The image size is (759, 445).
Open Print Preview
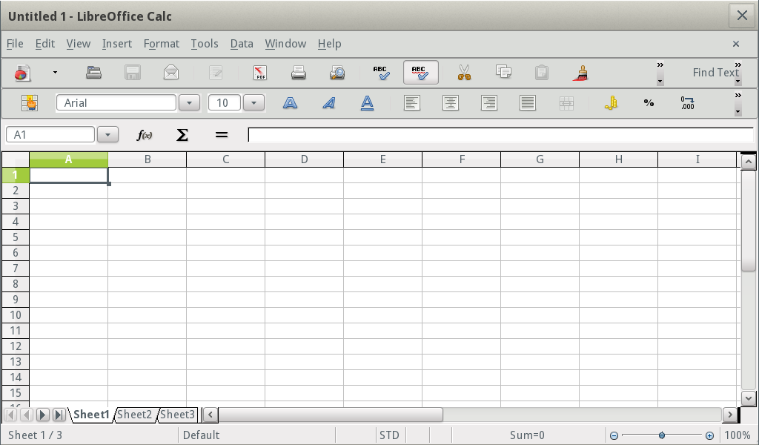[x=337, y=73]
